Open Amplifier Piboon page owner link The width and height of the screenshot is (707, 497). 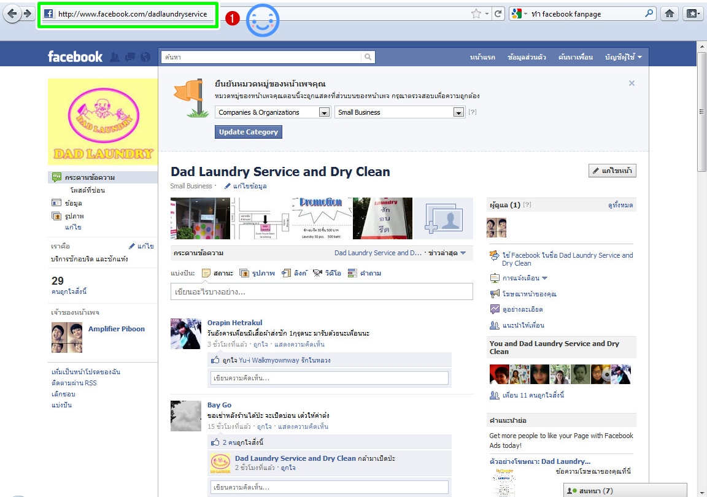[x=117, y=329]
